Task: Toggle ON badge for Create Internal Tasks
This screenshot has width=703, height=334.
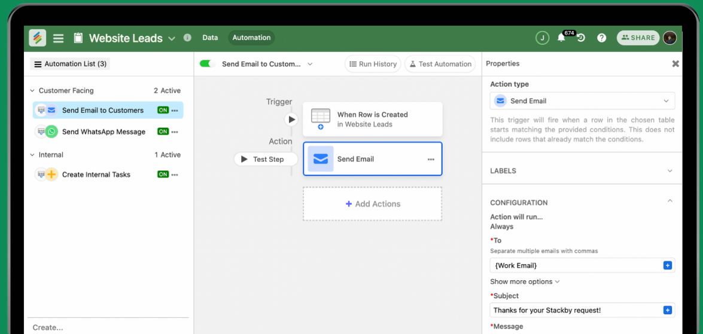Action: coord(163,174)
